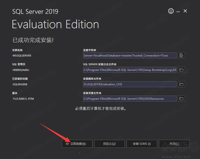This screenshot has width=200, height=159.
Task: Click the 已安装的功能 label
Action: click(20, 79)
